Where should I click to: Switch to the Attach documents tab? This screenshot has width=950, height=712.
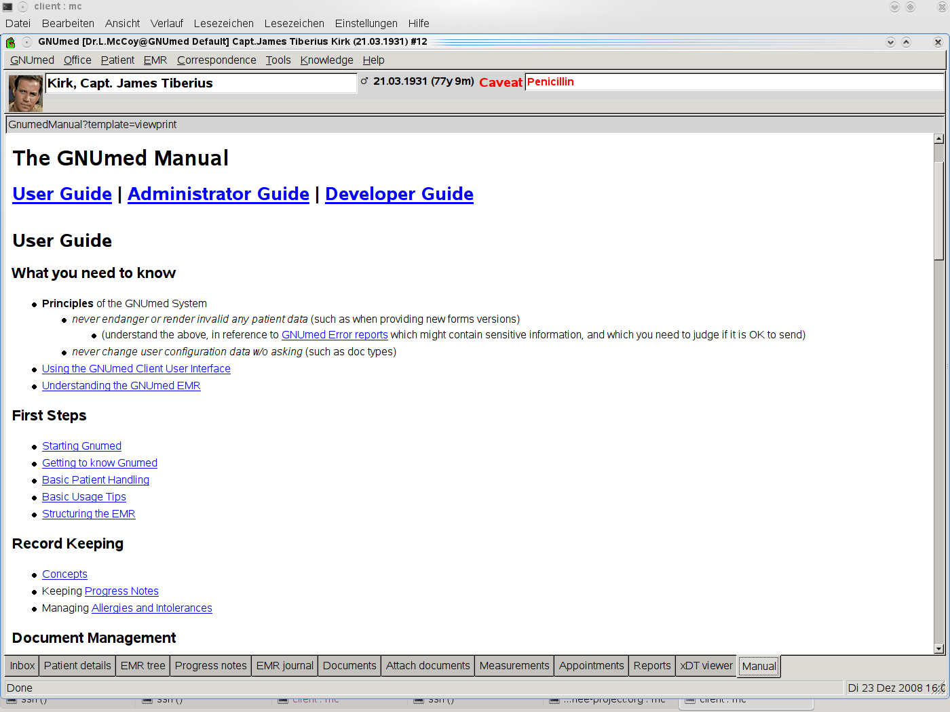click(427, 665)
